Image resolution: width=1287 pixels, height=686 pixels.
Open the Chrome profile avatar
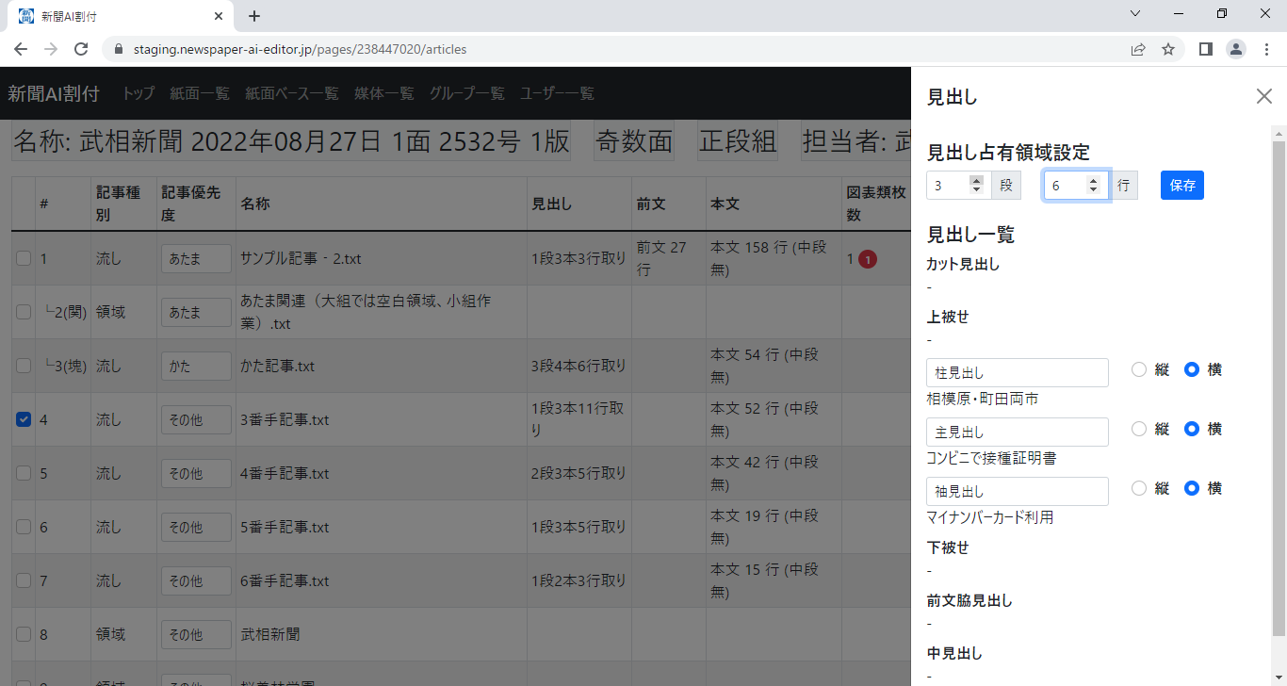[x=1235, y=49]
